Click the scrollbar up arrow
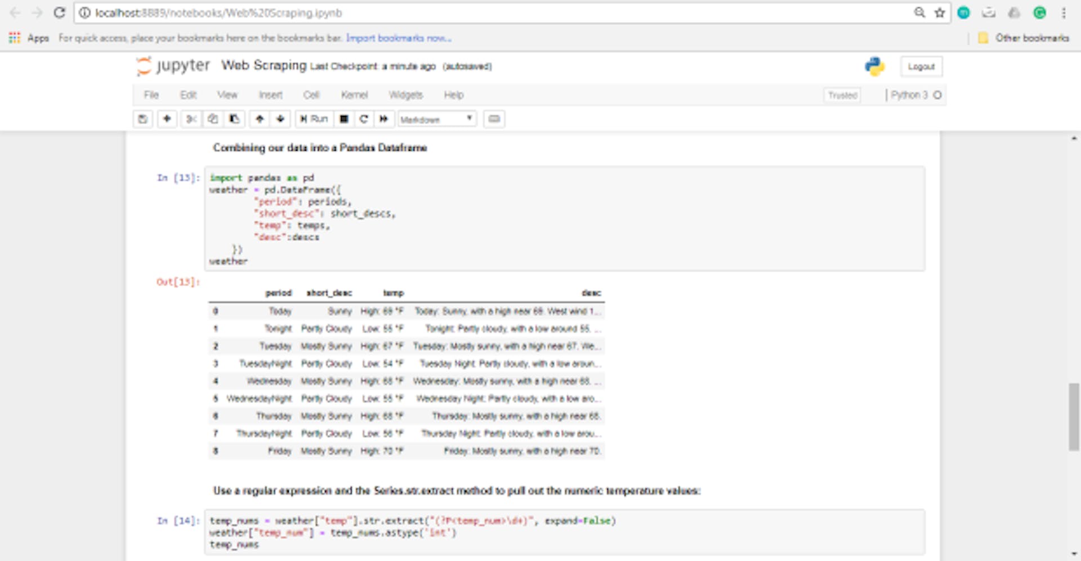 coord(1074,138)
